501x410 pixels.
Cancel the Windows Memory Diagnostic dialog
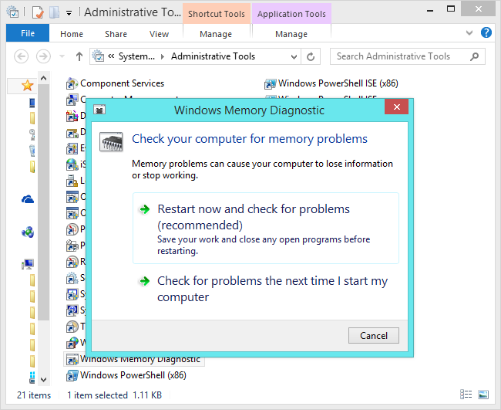tap(374, 335)
